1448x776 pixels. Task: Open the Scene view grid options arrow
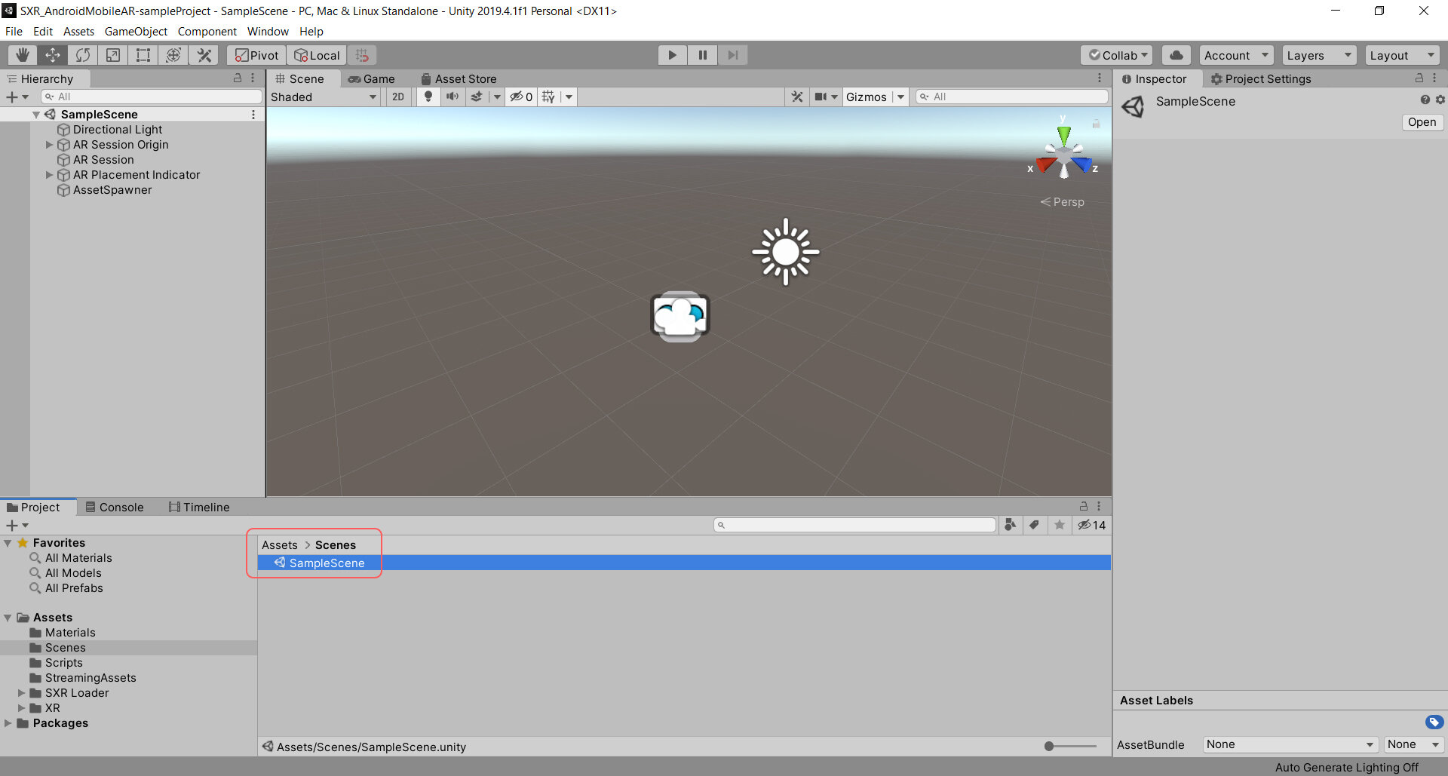569,97
